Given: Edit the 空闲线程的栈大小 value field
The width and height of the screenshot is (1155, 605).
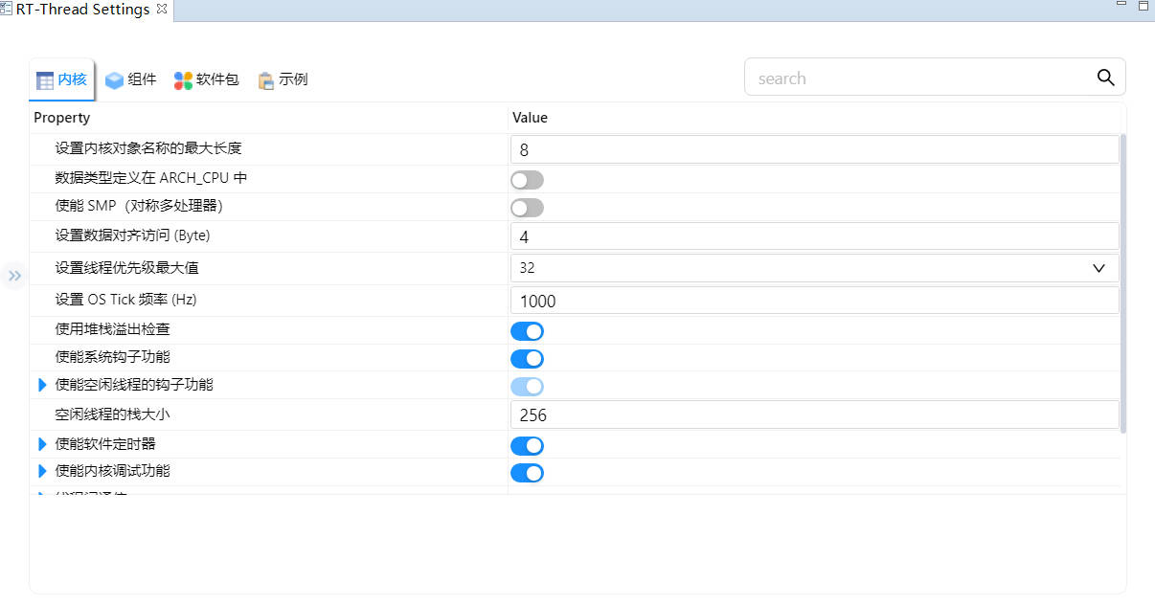Looking at the screenshot, I should [814, 415].
